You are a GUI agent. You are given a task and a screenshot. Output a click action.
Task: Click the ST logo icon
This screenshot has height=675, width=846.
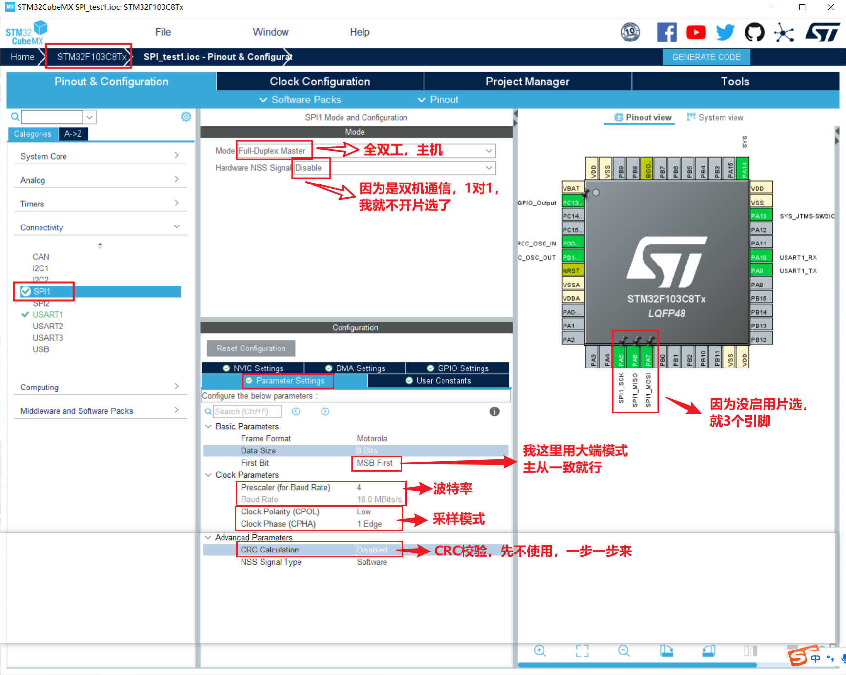pyautogui.click(x=823, y=33)
